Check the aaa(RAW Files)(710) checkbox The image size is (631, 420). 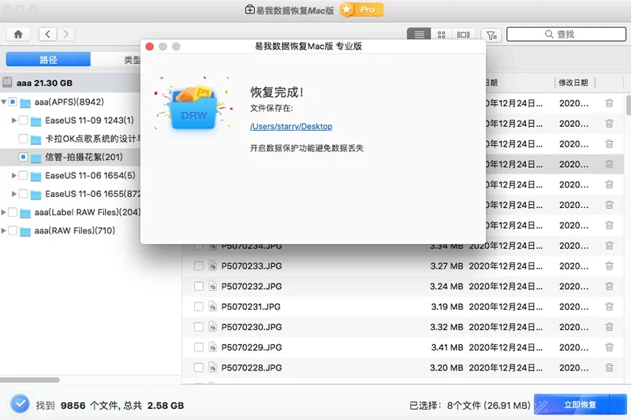13,230
